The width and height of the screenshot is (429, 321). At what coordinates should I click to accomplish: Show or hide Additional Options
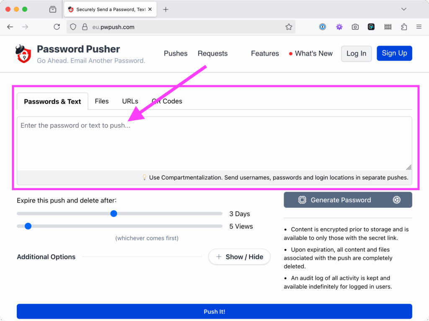239,257
